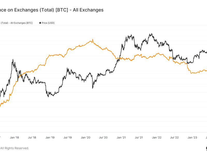The image size is (207, 155).
Task: Toggle the All Exchanges [BTC] legend series
Action: (16, 23)
